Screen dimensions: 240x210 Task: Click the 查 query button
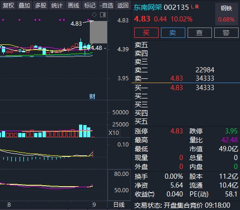pyautogui.click(x=200, y=33)
